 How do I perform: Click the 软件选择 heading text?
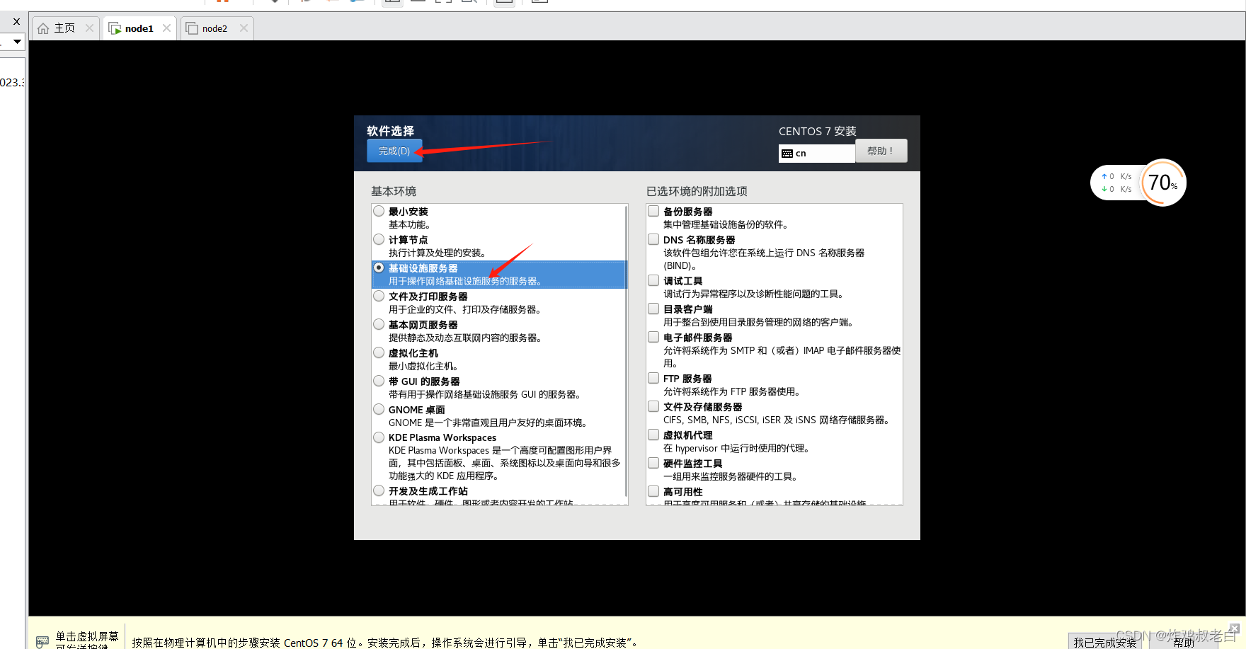(x=390, y=131)
